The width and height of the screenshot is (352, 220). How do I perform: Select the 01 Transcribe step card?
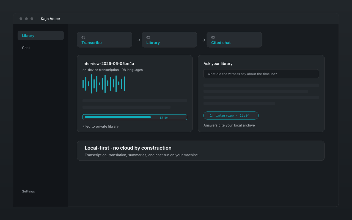coord(105,40)
